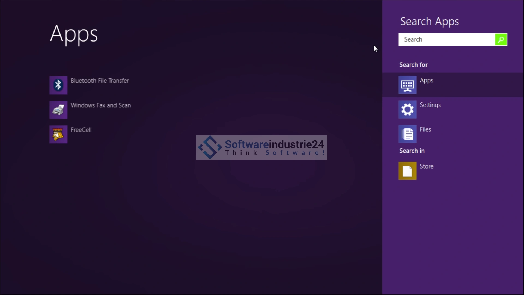The height and width of the screenshot is (295, 524).
Task: Switch search scope to 'Settings' label
Action: click(430, 105)
